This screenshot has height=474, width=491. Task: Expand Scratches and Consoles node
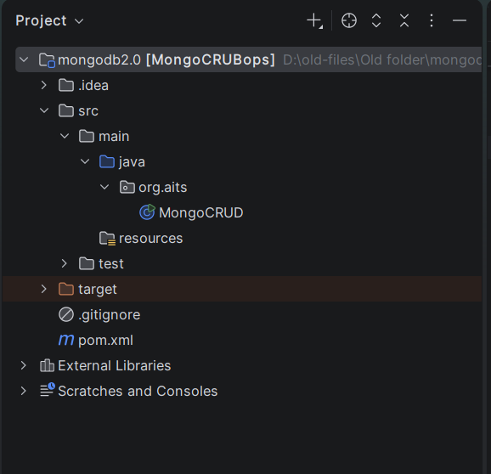tap(24, 391)
